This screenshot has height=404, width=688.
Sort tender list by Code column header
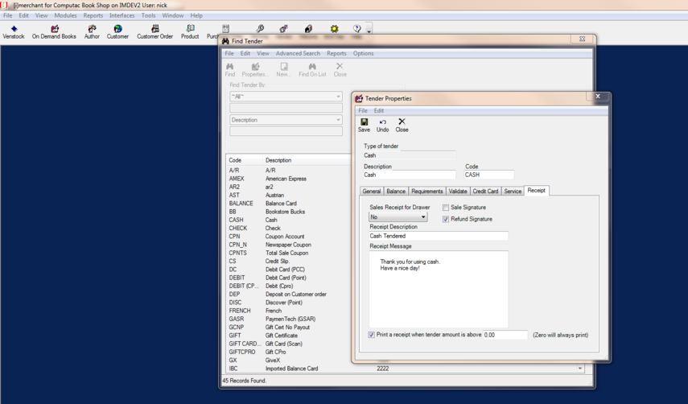click(x=245, y=160)
